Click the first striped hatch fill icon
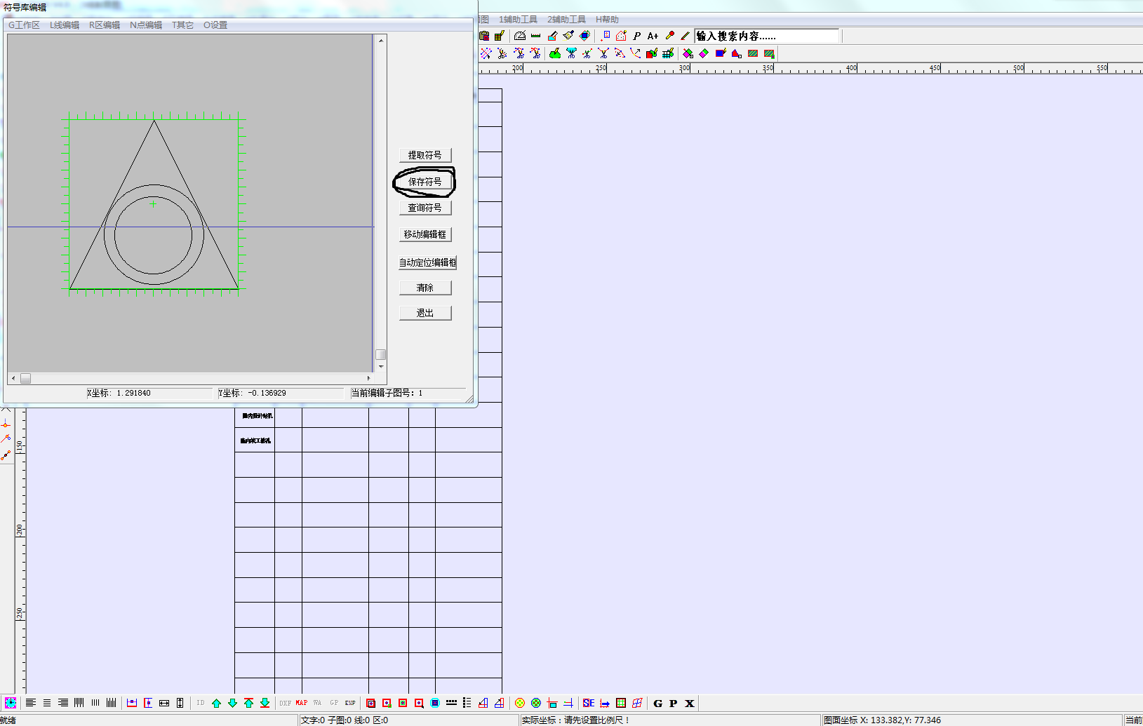 [753, 53]
